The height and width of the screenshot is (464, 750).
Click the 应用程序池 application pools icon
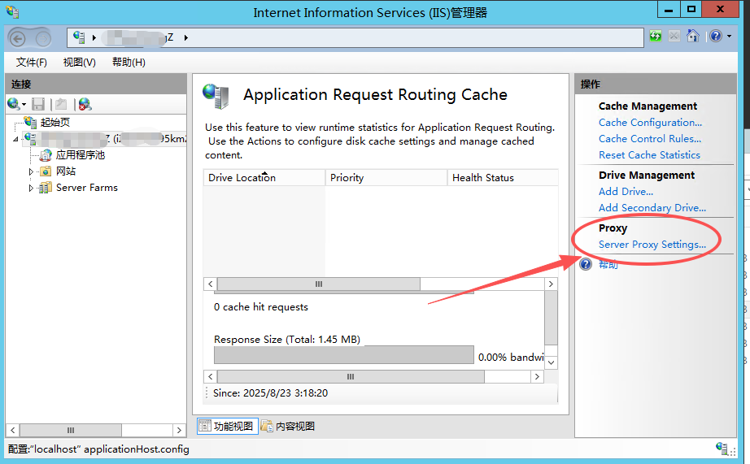pos(46,155)
